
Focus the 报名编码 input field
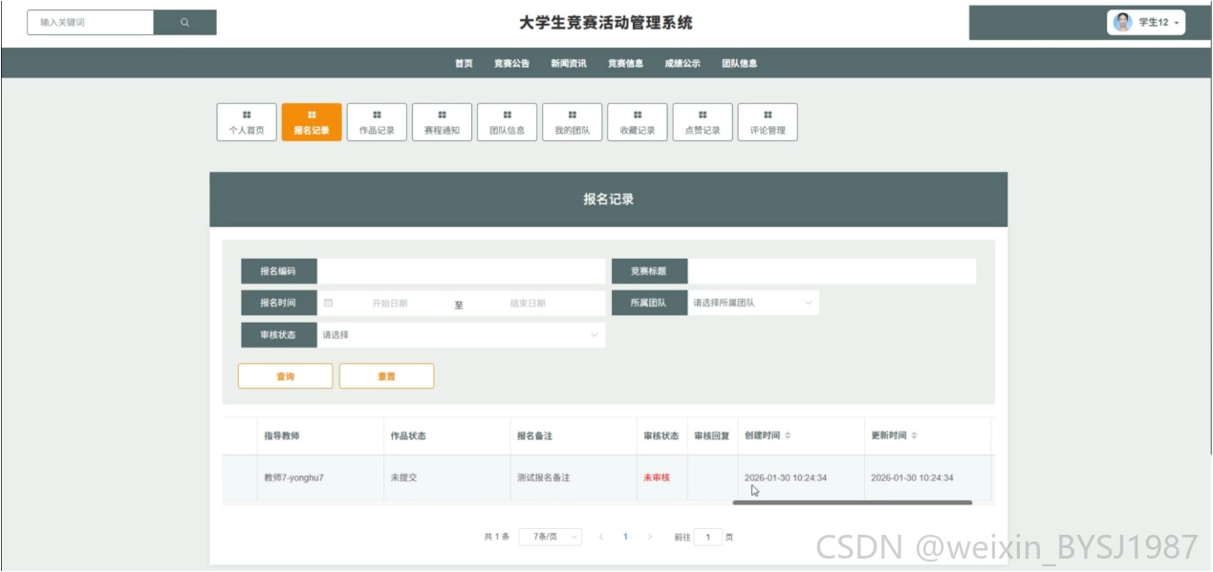(462, 271)
